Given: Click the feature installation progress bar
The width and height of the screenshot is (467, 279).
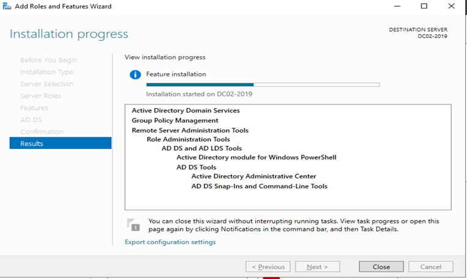Looking at the screenshot, I should 263,85.
